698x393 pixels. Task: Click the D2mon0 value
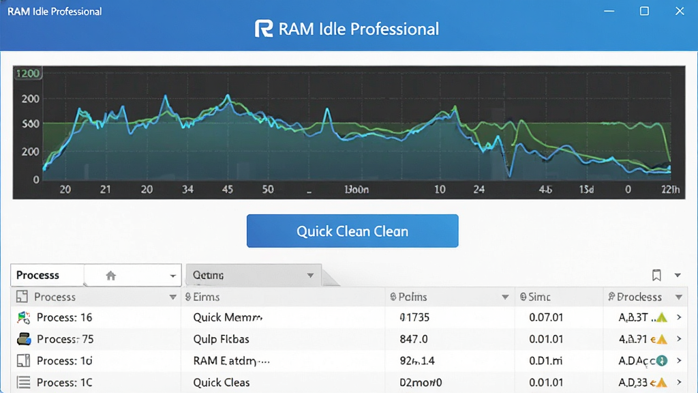421,382
